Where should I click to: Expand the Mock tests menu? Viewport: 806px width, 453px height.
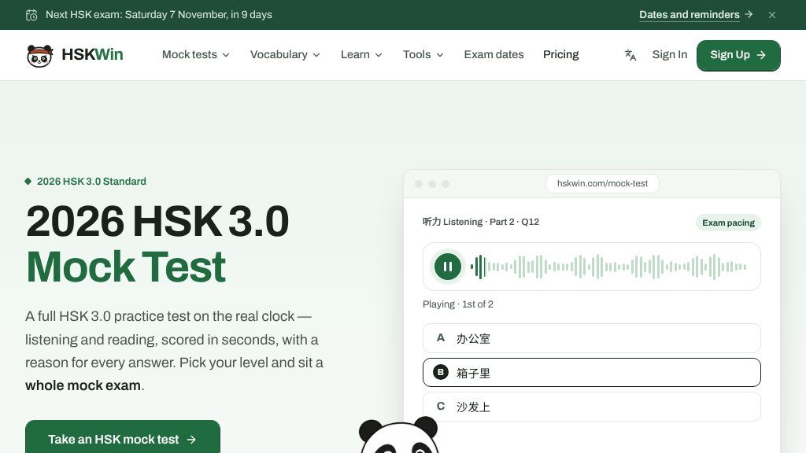pyautogui.click(x=195, y=54)
